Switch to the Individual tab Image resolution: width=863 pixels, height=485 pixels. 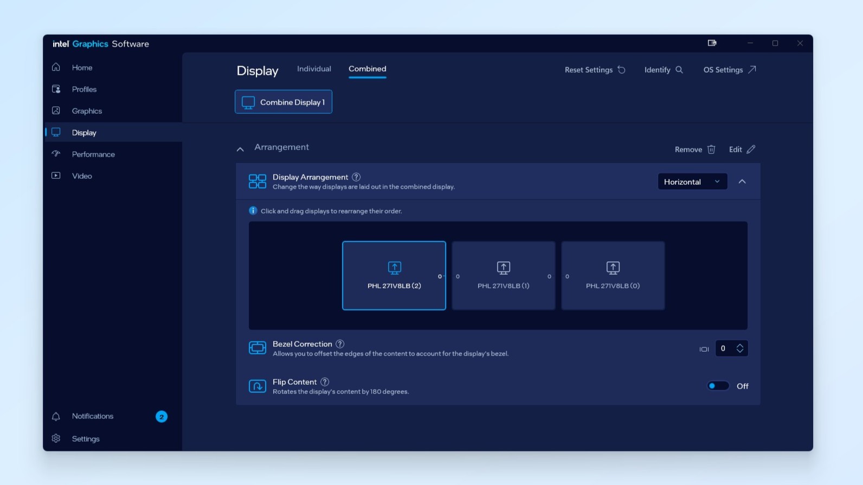[x=314, y=69]
